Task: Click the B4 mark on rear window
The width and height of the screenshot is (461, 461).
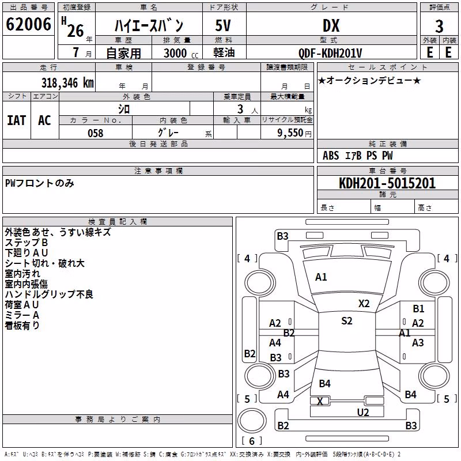Action: click(x=324, y=384)
